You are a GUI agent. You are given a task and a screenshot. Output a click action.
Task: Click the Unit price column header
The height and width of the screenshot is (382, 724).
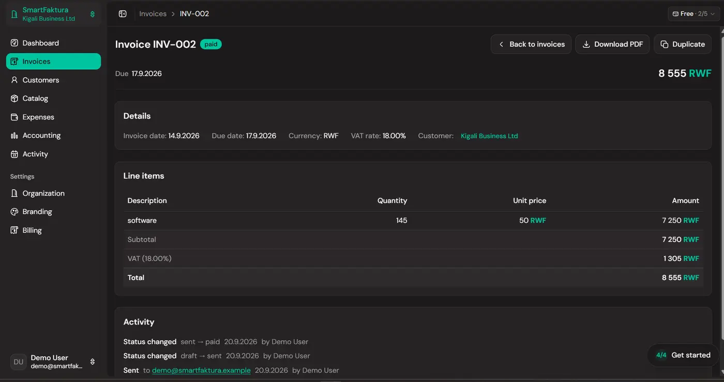pos(530,201)
